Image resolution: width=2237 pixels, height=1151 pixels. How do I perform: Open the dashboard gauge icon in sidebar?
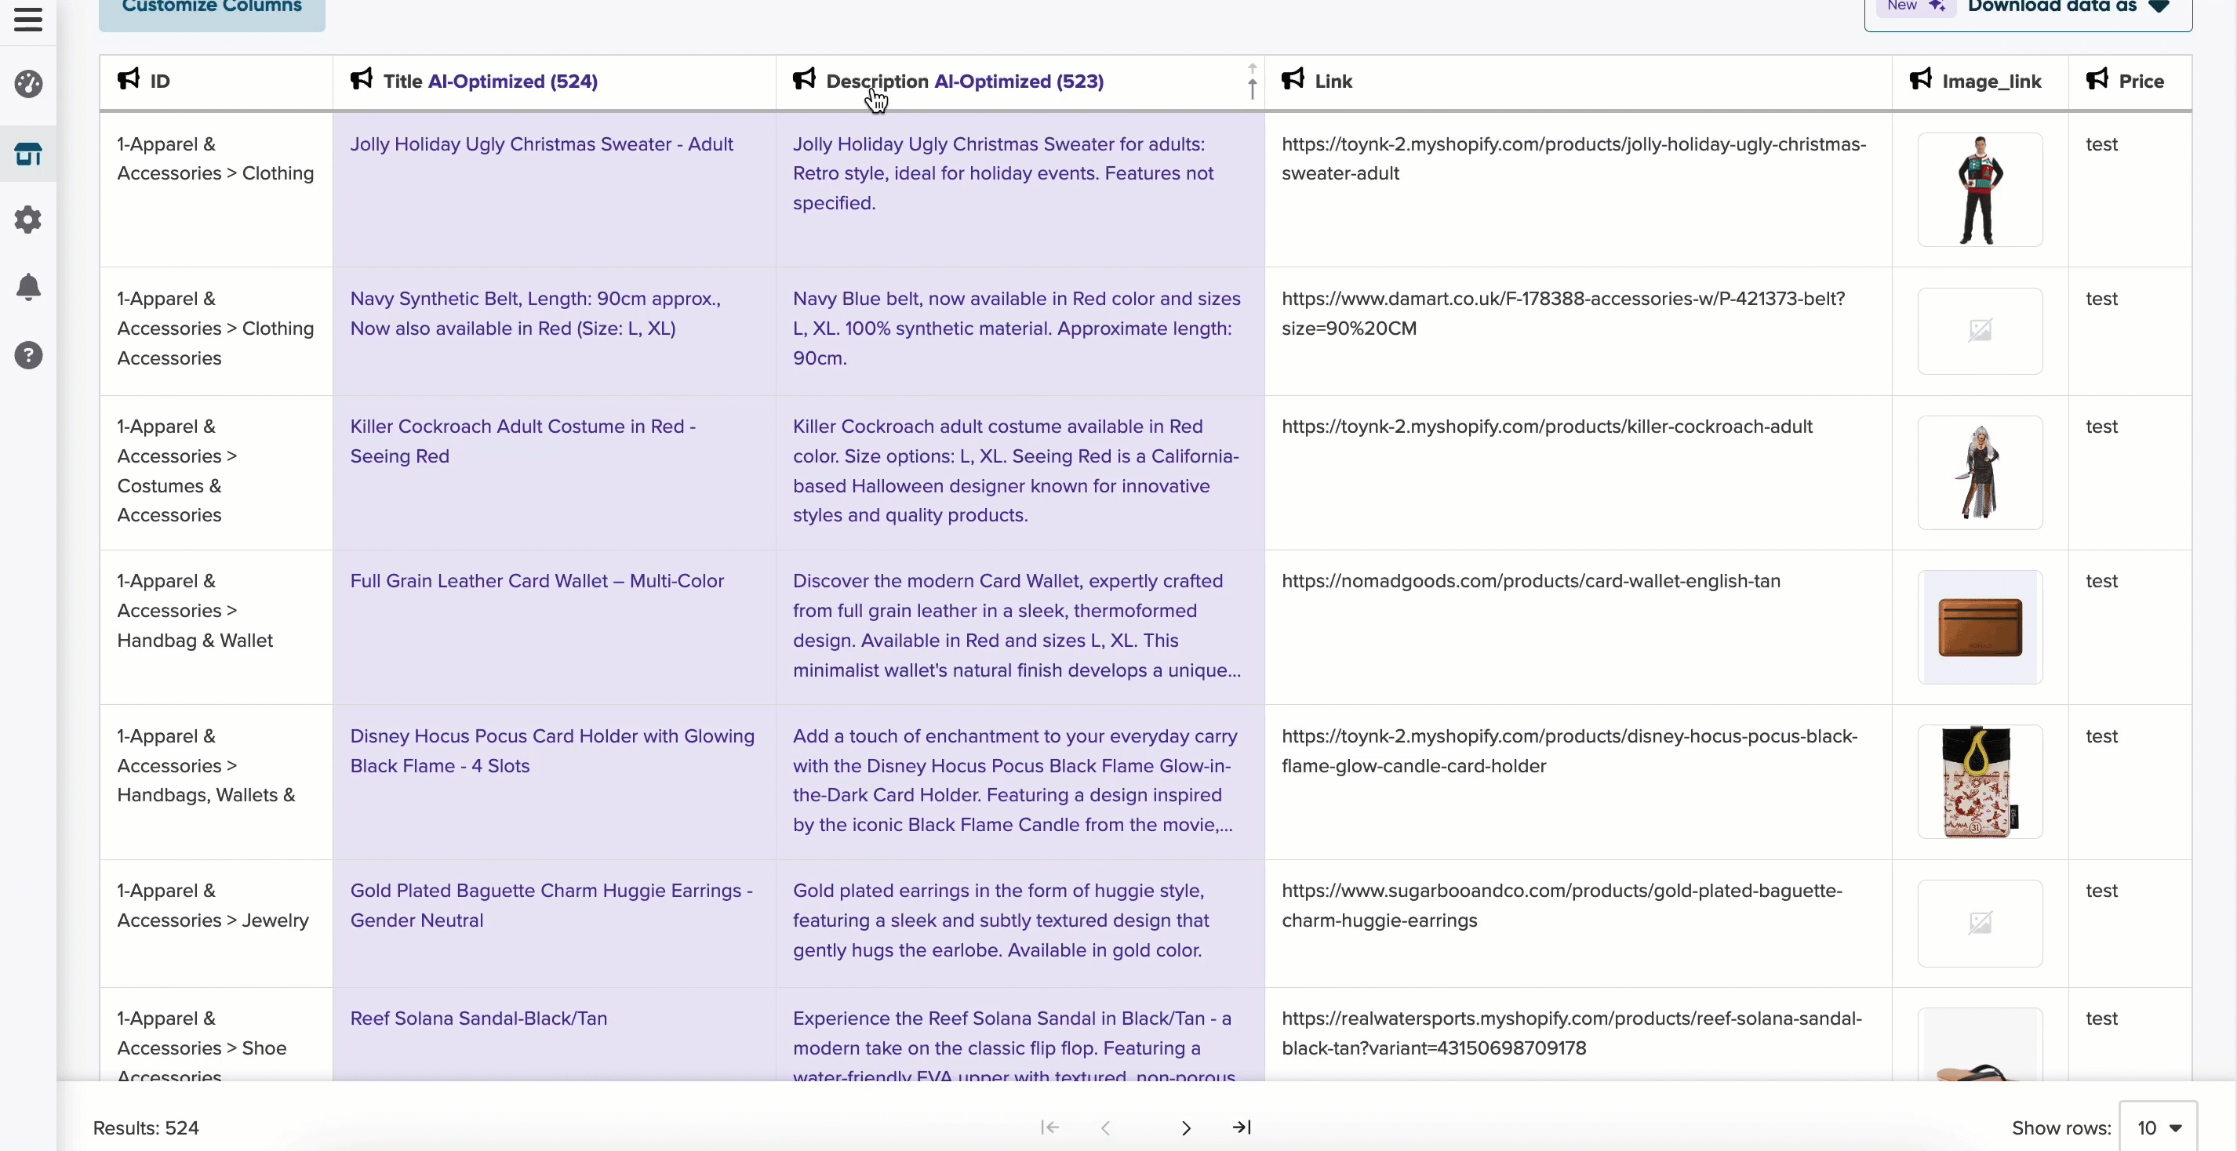27,84
